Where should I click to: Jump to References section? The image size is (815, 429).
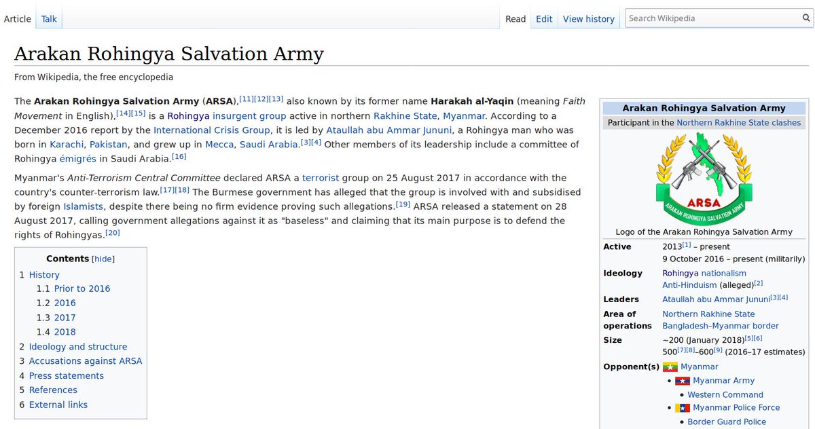click(x=53, y=390)
